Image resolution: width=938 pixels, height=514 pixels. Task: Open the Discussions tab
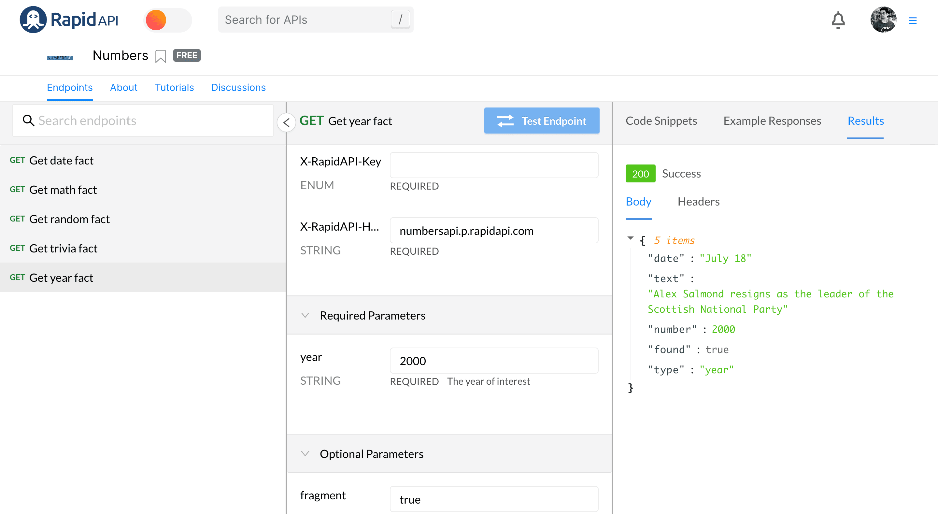click(x=238, y=87)
